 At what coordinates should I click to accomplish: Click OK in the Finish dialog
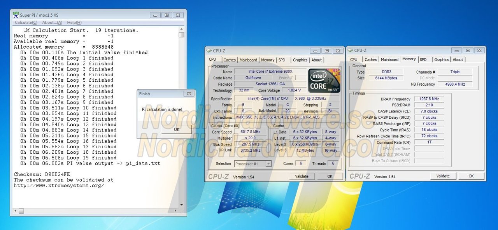[x=177, y=129]
